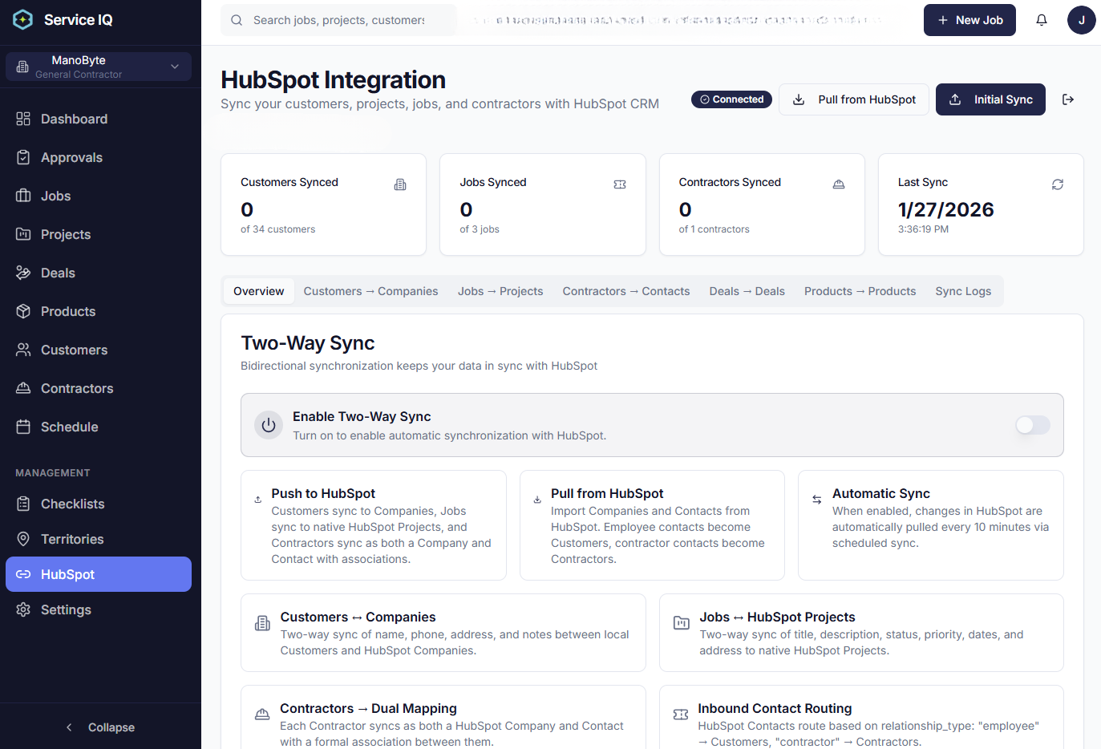Viewport: 1101px width, 749px height.
Task: Click the ticket icon on Inbound Contact Routing card
Action: click(681, 715)
